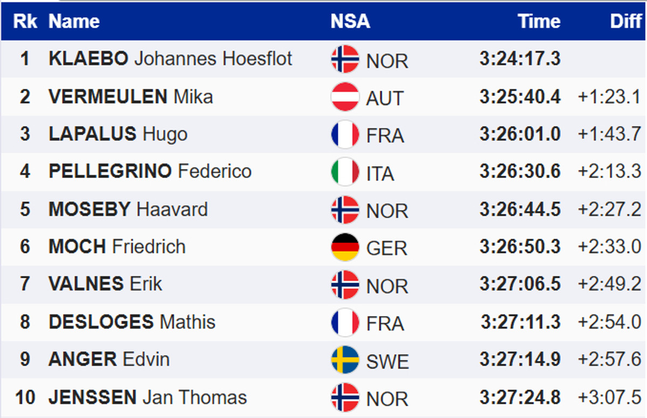Click the Norway flag beside Klaebo
Screen dimensions: 647x418
point(345,59)
